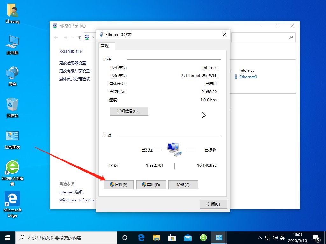Open the 网络 desktop icon
326x244 pixels.
(12, 76)
